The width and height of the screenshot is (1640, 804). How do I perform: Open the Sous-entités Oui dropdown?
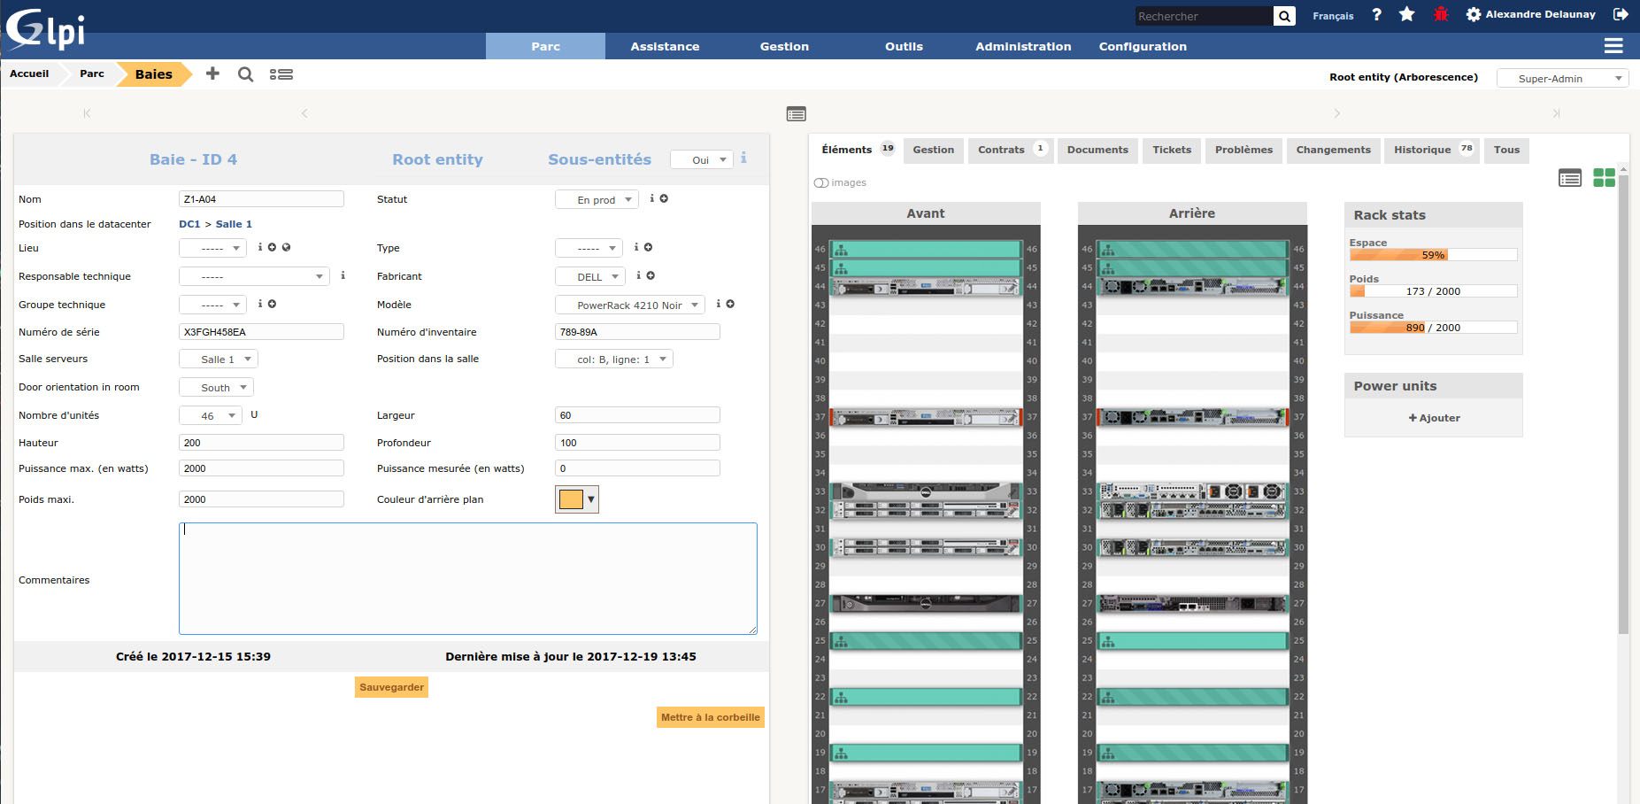(701, 160)
